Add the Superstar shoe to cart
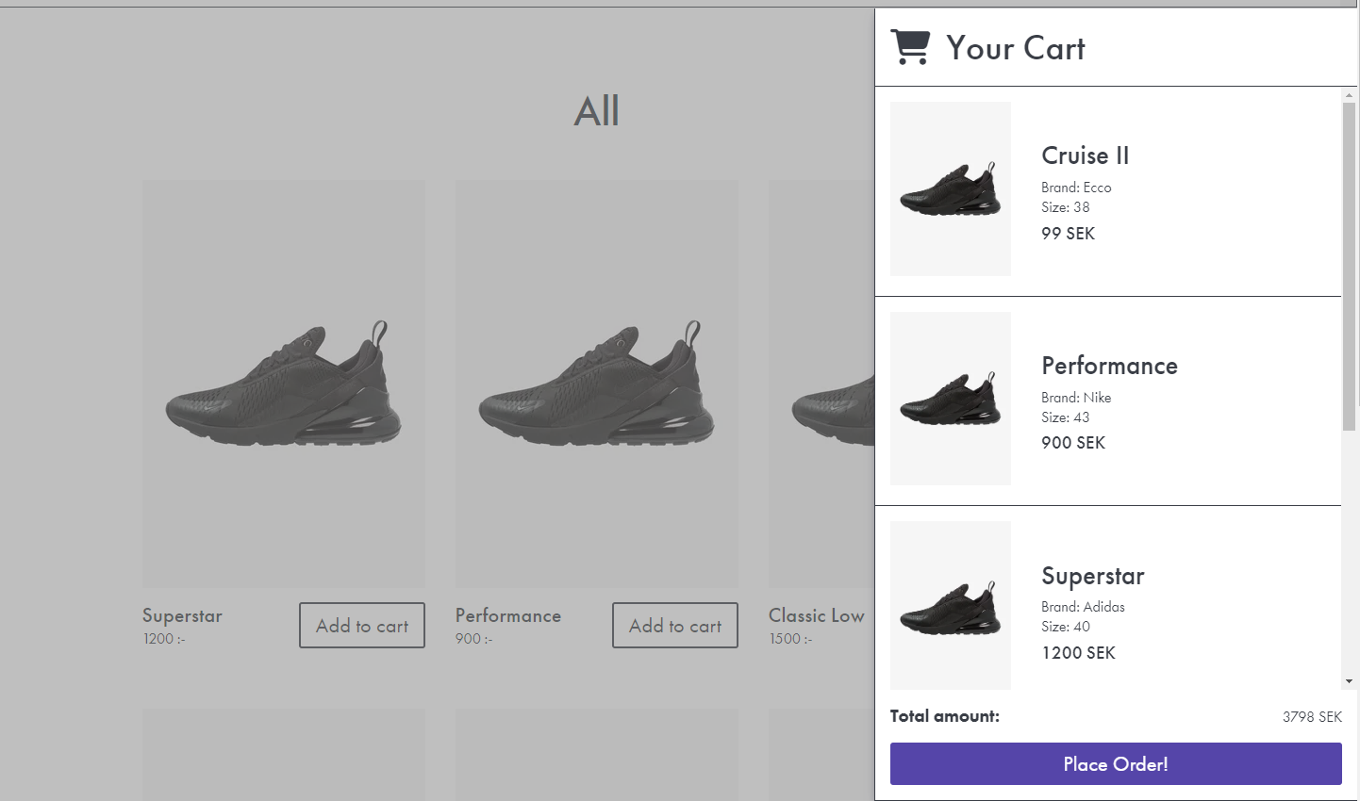The image size is (1360, 801). coord(362,626)
